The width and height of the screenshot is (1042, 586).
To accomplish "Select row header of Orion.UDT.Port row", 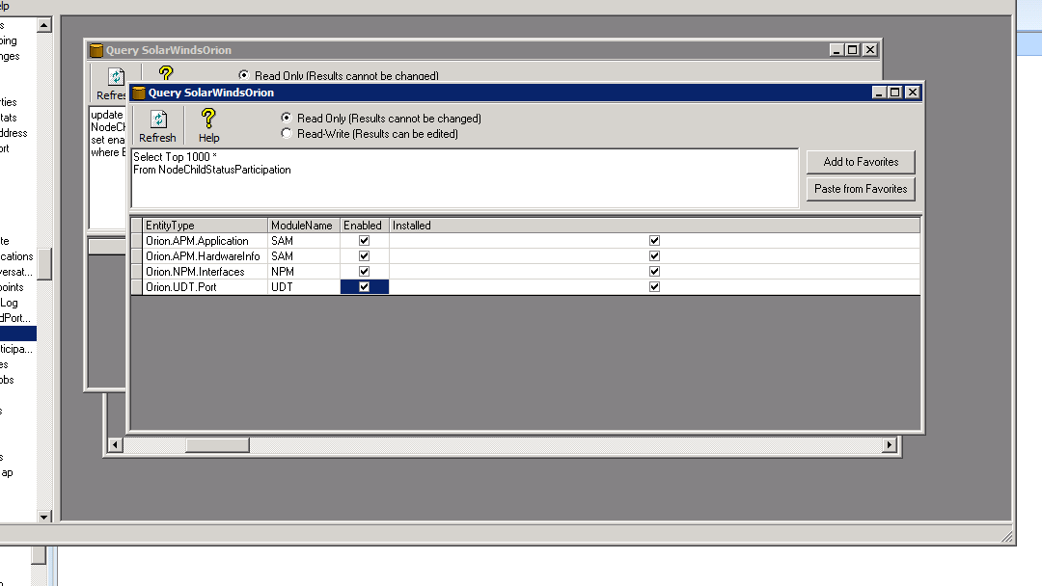I will point(137,286).
